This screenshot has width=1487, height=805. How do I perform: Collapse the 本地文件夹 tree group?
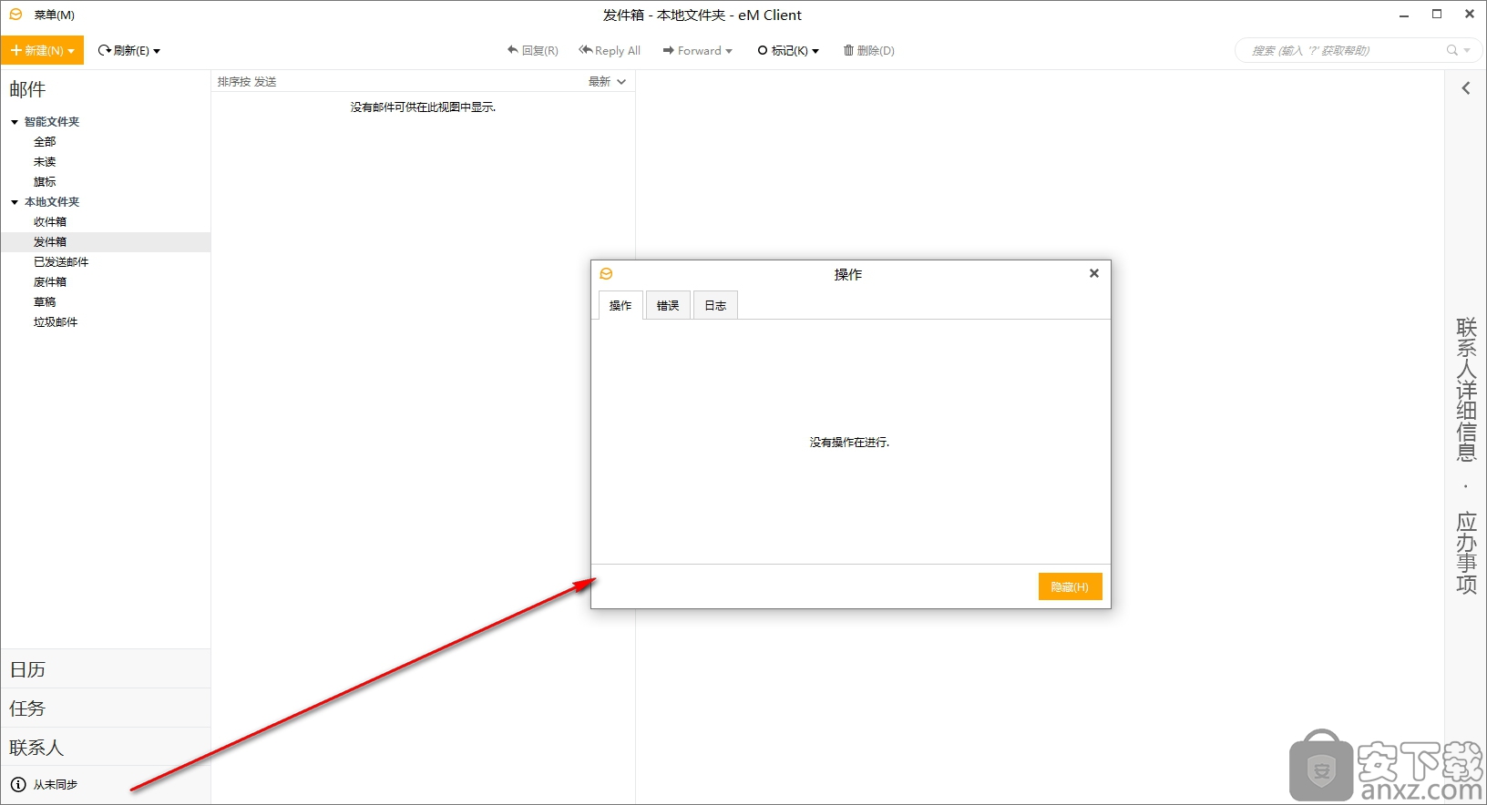point(15,202)
